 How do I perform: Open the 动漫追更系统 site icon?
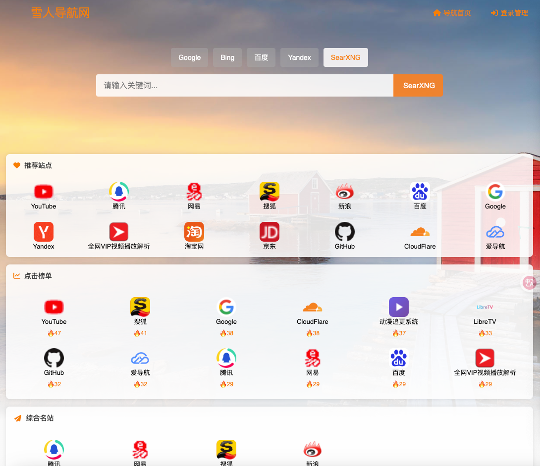pos(399,307)
